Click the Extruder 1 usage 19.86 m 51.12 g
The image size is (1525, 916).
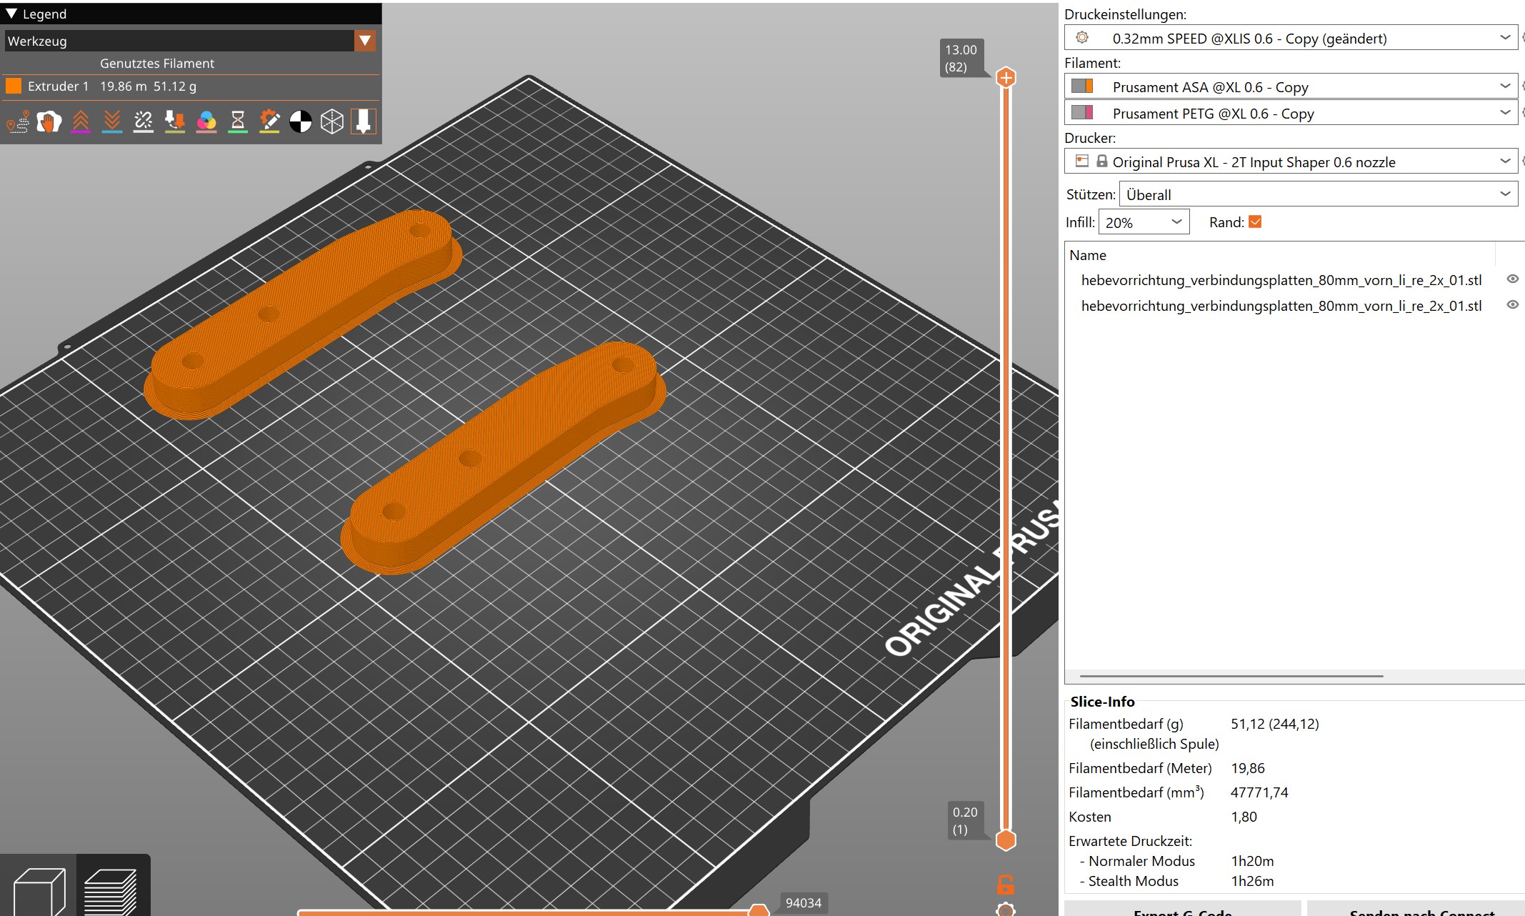(x=148, y=86)
